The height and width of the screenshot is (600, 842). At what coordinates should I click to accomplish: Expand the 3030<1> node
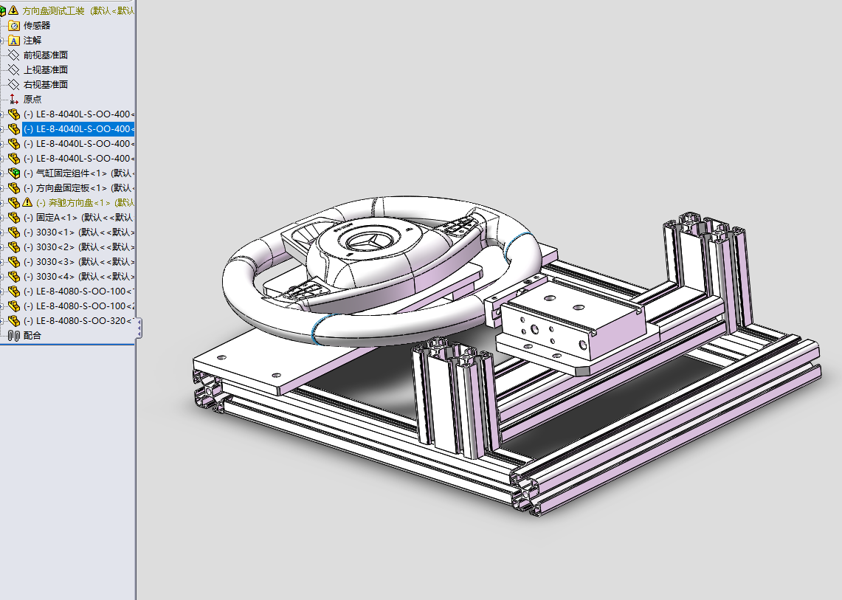(x=1, y=232)
